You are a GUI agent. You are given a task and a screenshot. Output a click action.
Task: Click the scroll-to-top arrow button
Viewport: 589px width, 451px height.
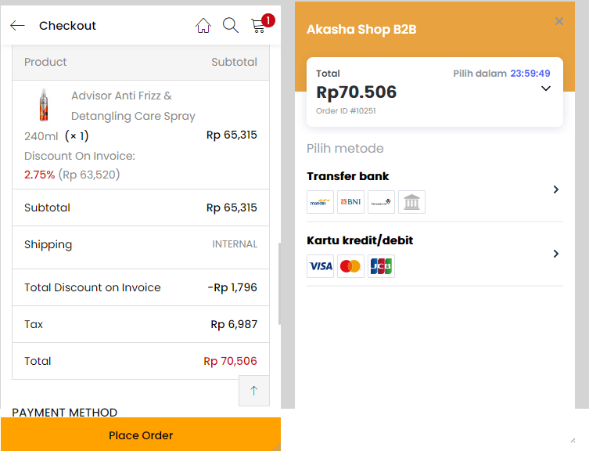(254, 391)
